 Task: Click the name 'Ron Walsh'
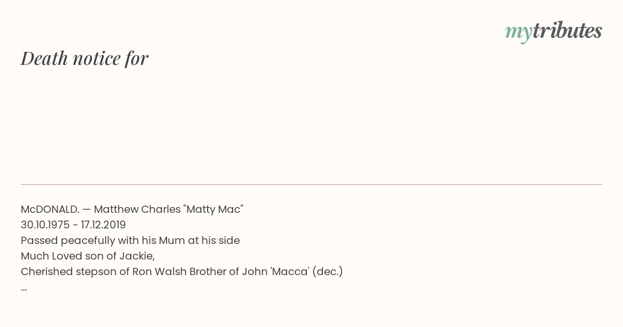(x=160, y=271)
